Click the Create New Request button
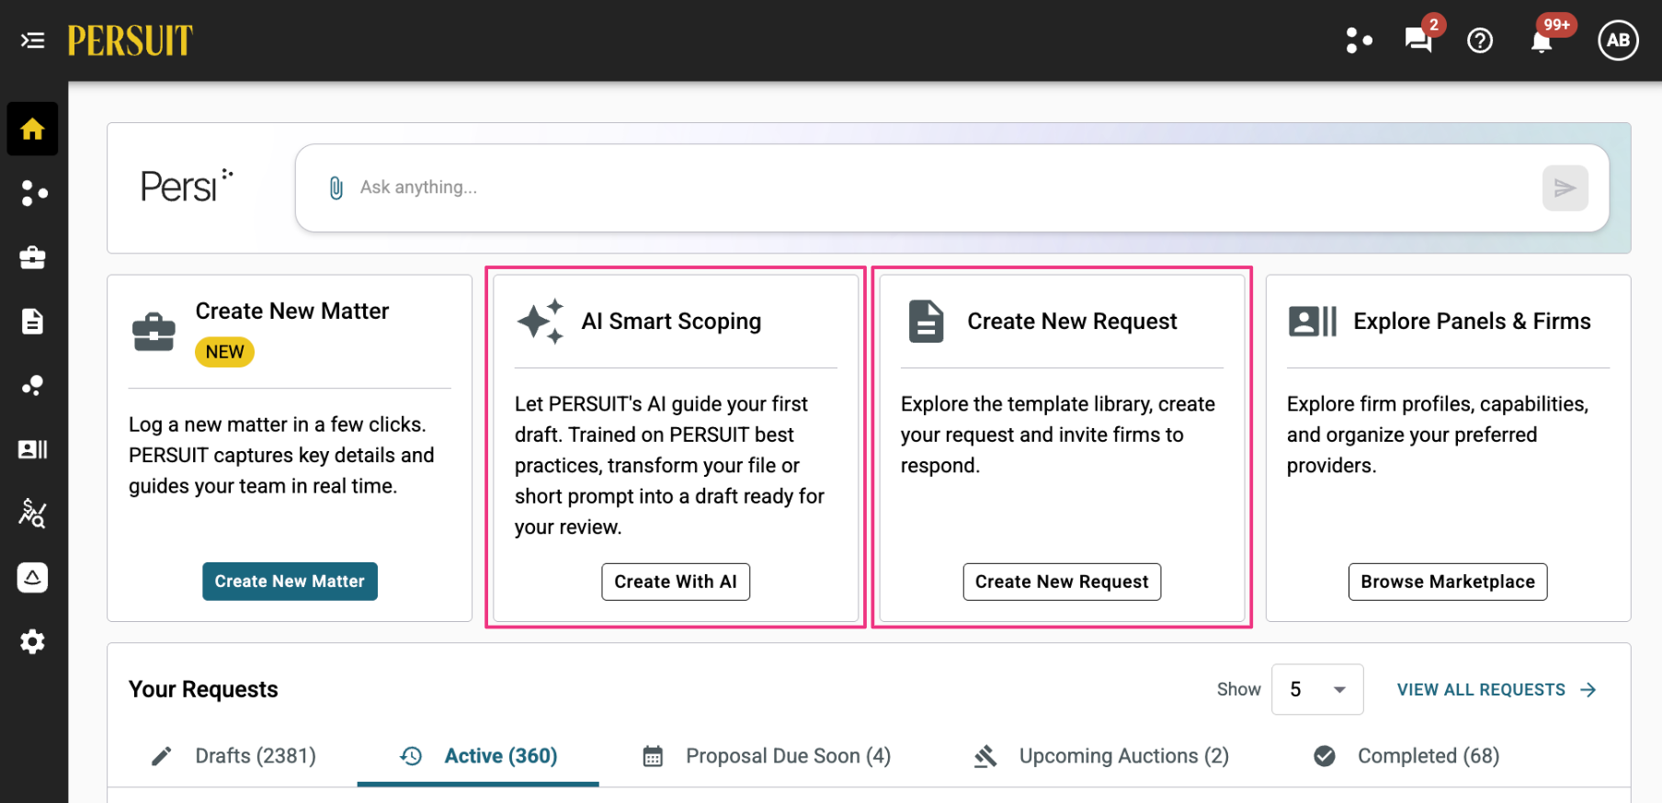Image resolution: width=1662 pixels, height=803 pixels. (1062, 582)
